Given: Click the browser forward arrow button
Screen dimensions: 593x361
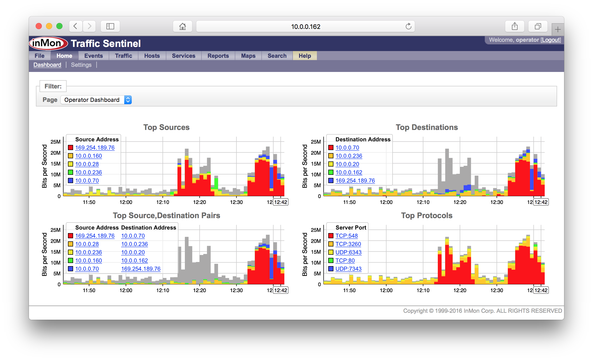Looking at the screenshot, I should (89, 26).
